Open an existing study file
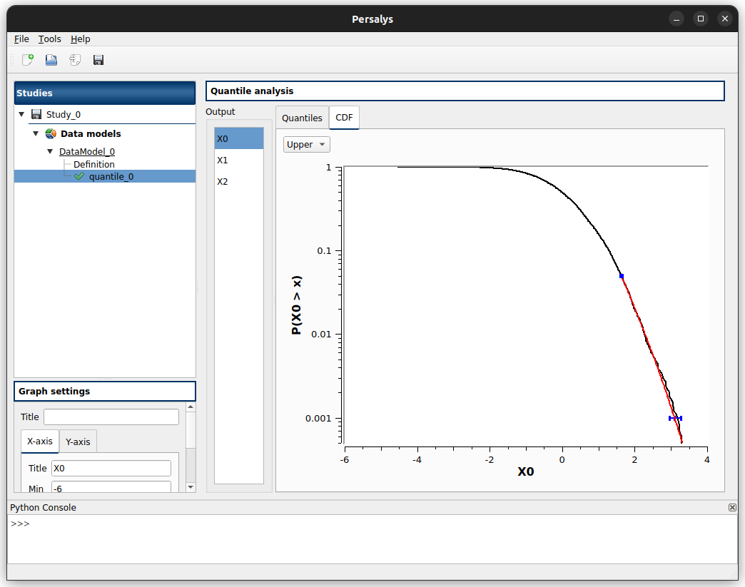Image resolution: width=745 pixels, height=587 pixels. coord(51,60)
